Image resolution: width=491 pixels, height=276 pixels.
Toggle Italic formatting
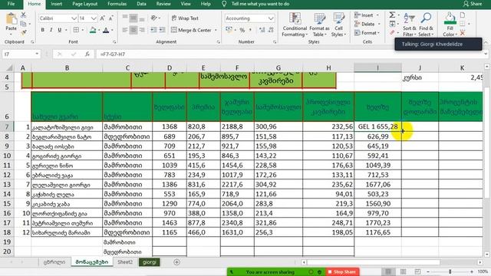point(51,30)
